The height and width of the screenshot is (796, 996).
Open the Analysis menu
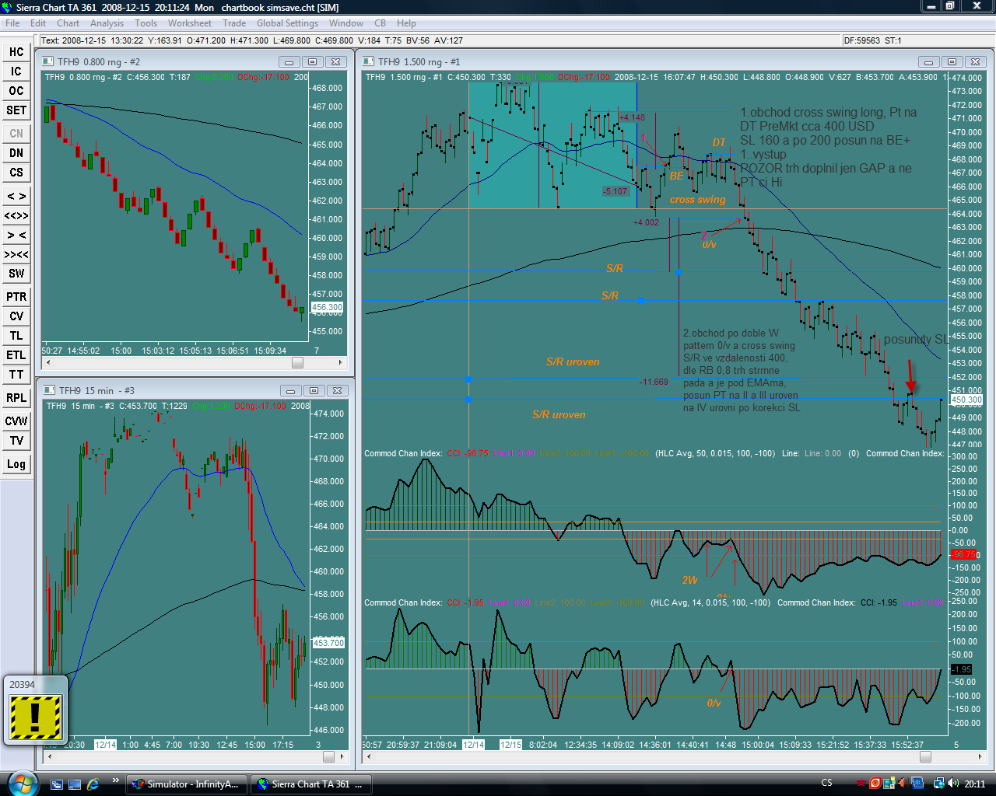click(x=107, y=23)
